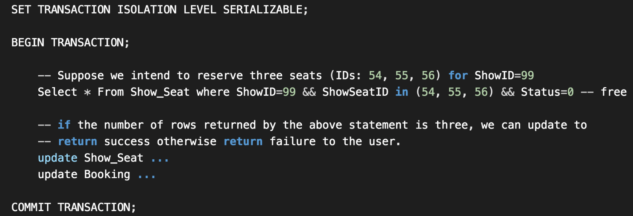The image size is (633, 216).
Task: Click the number 56 in the comment line
Action: coord(428,76)
